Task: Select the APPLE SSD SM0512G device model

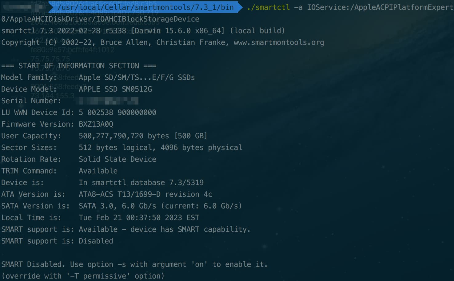Action: pos(115,89)
